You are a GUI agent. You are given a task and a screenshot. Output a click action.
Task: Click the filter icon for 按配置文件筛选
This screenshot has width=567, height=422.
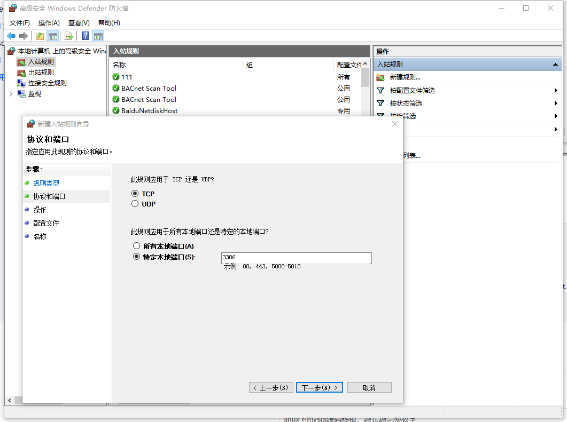pyautogui.click(x=380, y=90)
